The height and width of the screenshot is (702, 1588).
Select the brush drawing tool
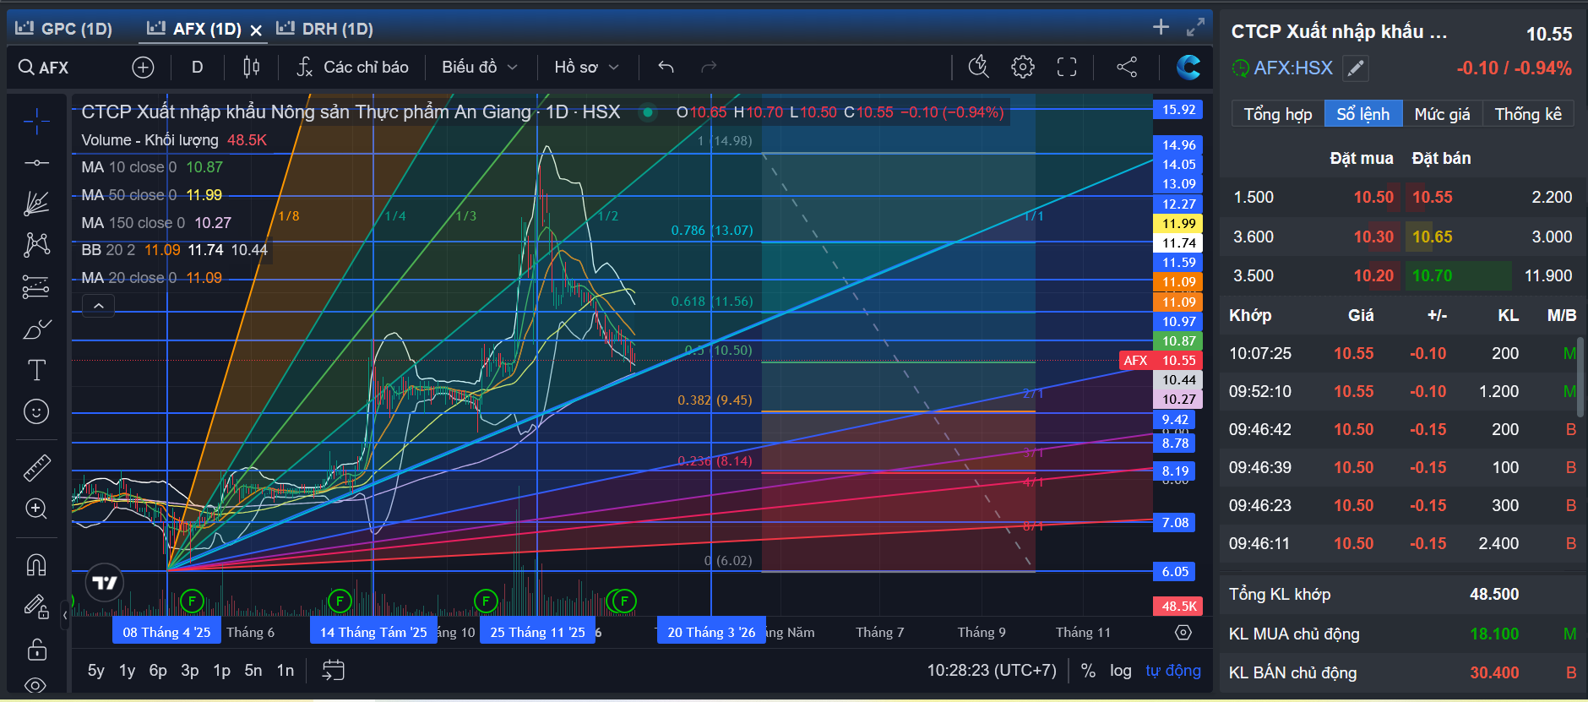36,329
